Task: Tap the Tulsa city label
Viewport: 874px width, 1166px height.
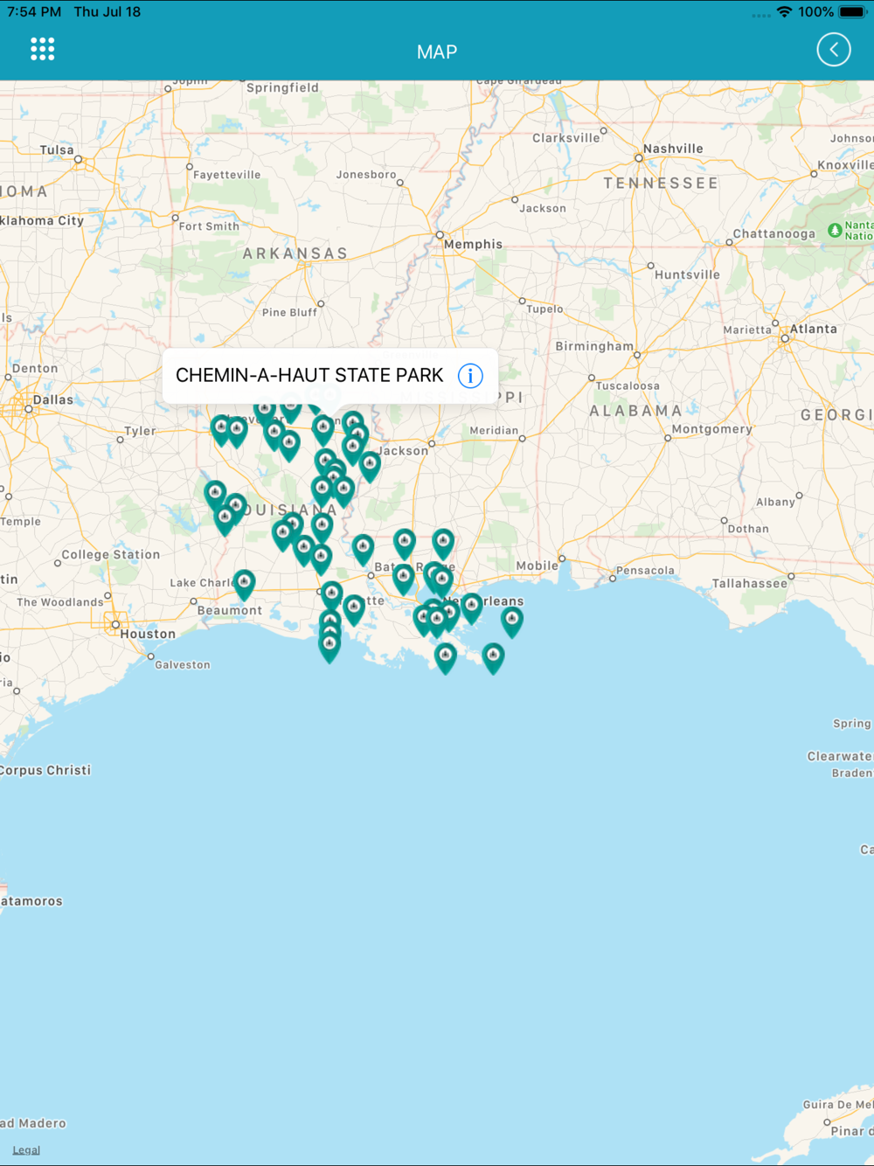Action: [57, 150]
